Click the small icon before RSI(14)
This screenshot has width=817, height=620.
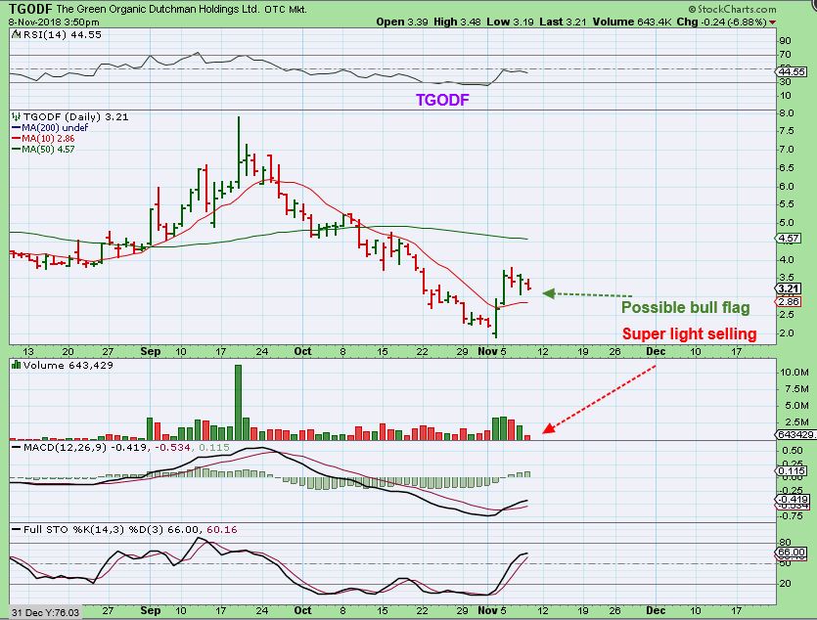point(17,34)
